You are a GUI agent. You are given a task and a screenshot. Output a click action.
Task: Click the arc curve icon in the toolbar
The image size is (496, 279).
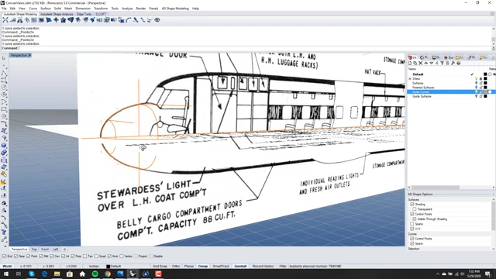point(128,20)
